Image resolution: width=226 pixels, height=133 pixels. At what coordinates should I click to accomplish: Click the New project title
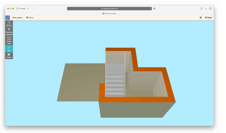coord(17,18)
